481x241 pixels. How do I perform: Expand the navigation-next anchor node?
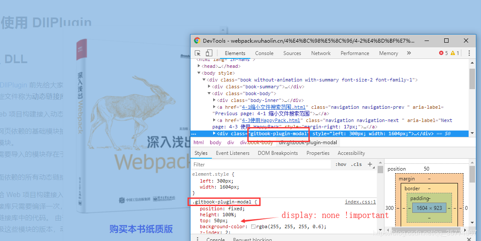coord(214,120)
